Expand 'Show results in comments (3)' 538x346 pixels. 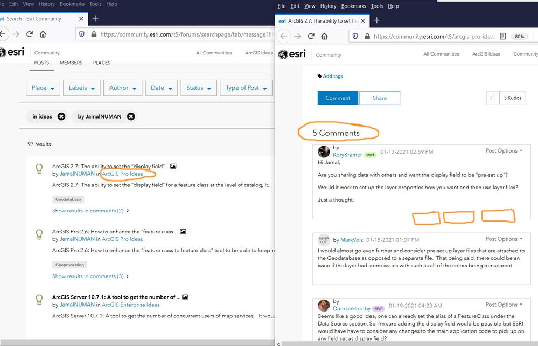(x=90, y=276)
